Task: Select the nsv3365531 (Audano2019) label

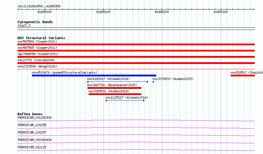Action: pos(109,91)
